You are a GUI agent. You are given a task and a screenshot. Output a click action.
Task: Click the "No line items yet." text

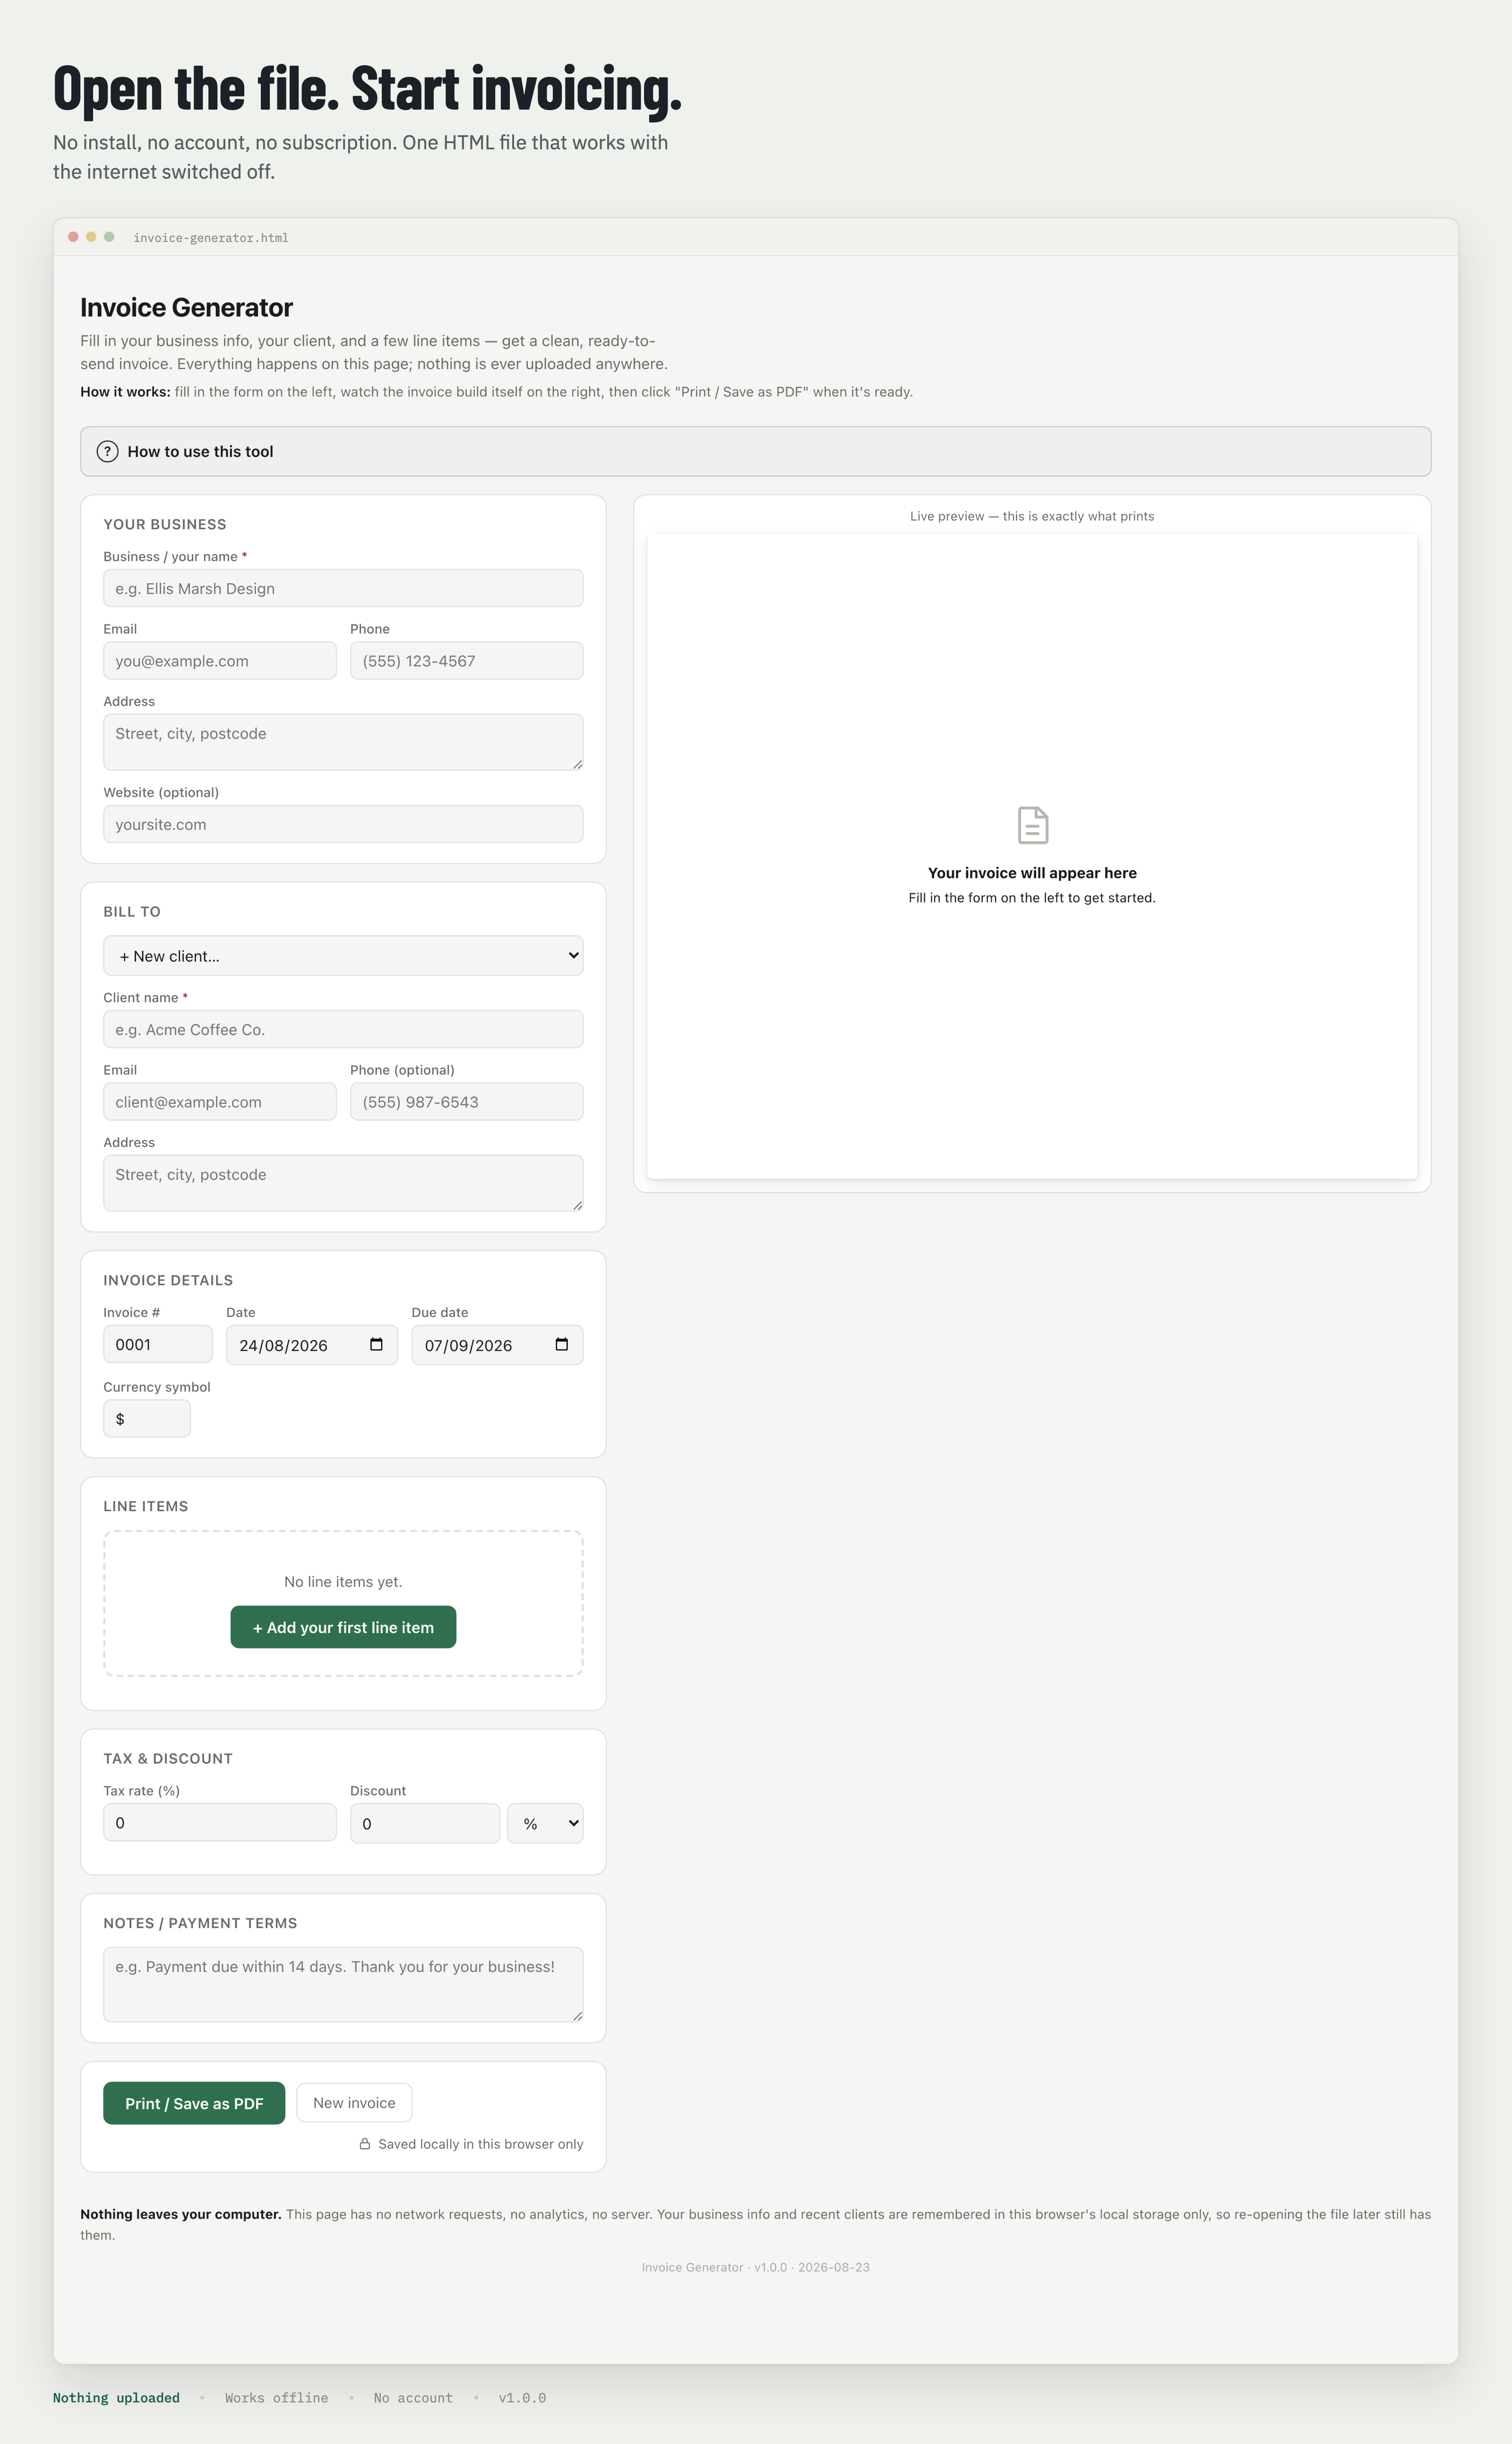(343, 1581)
